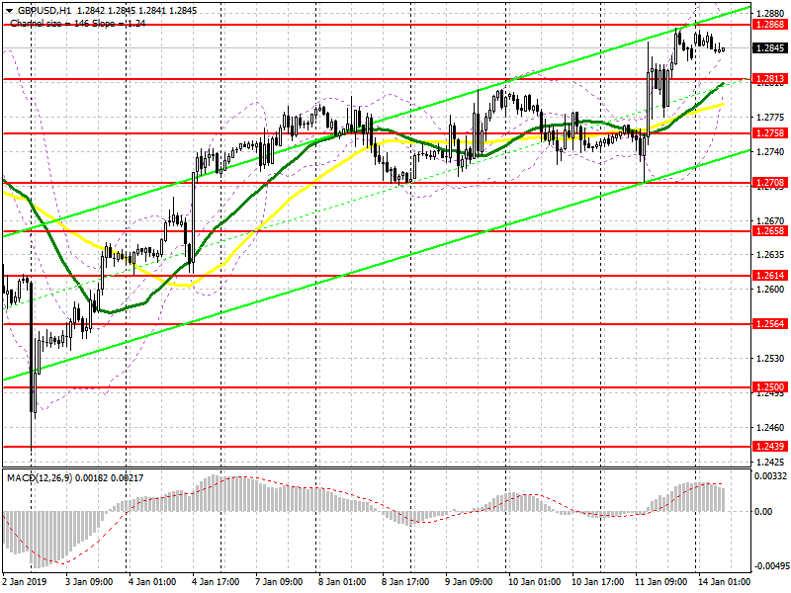This screenshot has width=791, height=593.
Task: Select the red 1.2813 price level label
Action: pyautogui.click(x=769, y=79)
